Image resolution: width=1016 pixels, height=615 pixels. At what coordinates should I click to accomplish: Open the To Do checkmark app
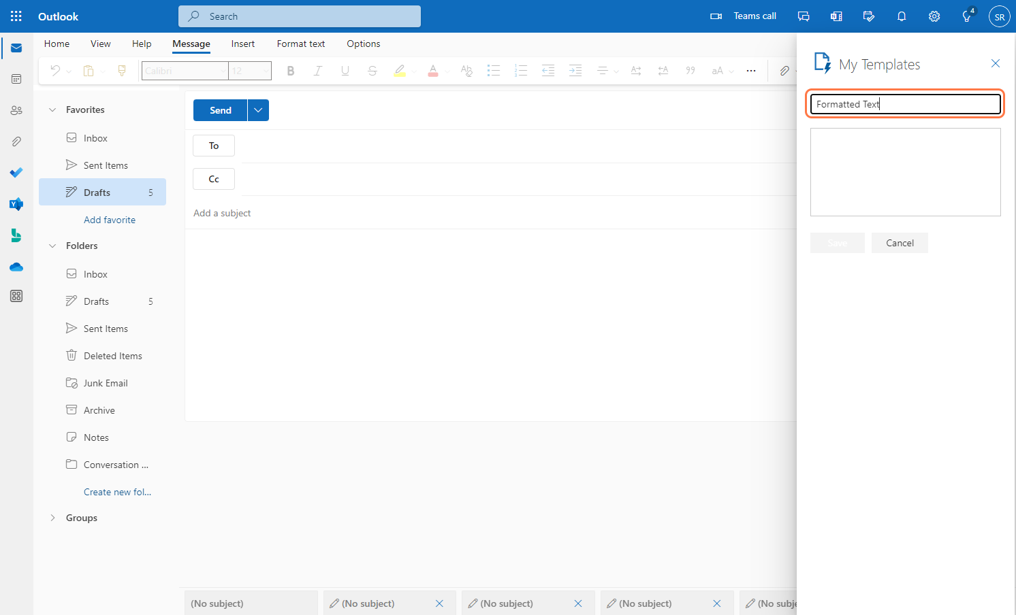[x=16, y=173]
